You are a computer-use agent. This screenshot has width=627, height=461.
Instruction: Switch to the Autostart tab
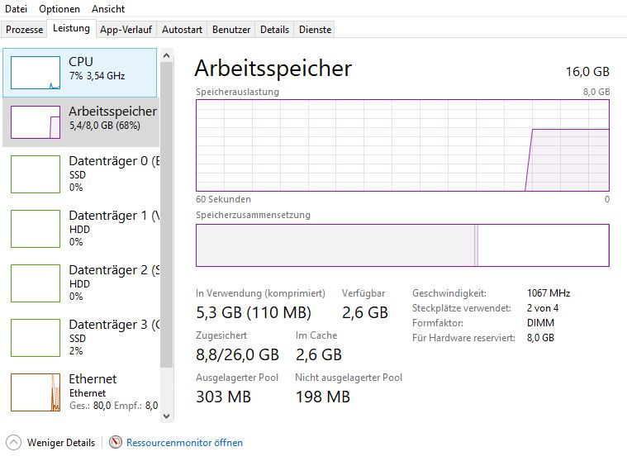182,29
